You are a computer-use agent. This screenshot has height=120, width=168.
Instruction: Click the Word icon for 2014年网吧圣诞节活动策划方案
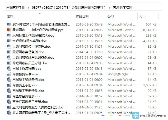9,24
